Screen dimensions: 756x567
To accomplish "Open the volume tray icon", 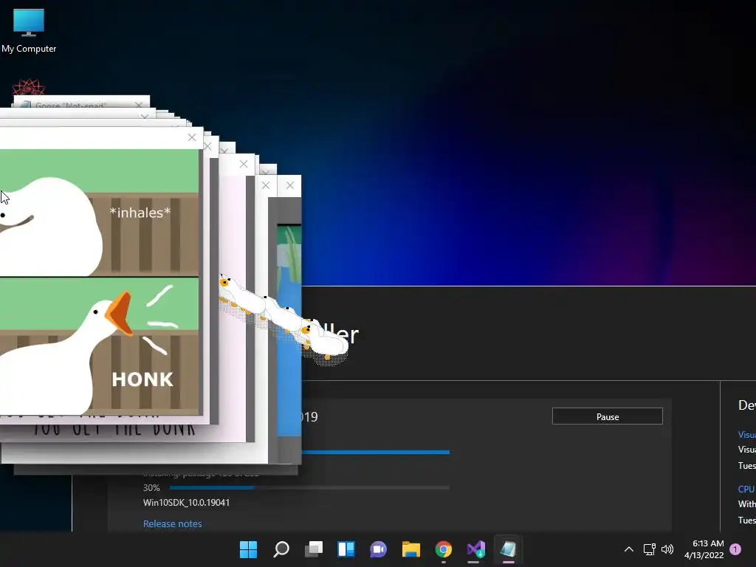I will 667,549.
